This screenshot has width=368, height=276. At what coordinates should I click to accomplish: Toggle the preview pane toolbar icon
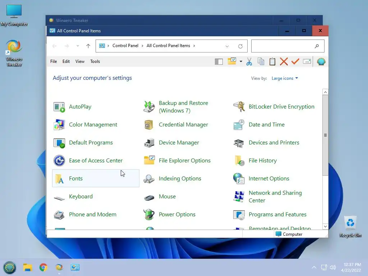(219, 62)
